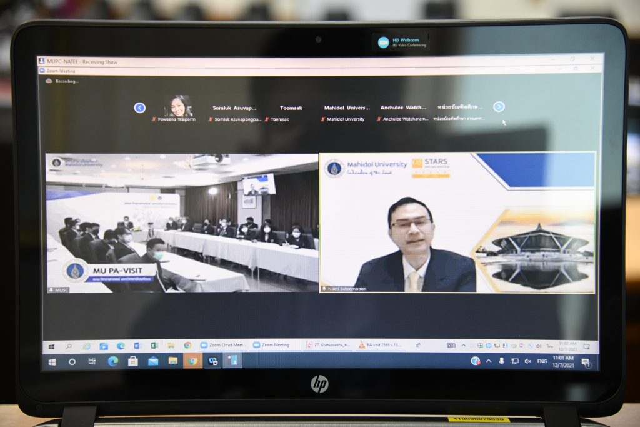
Task: Open Excel in the inner remote taskbar
Action: pos(154,345)
